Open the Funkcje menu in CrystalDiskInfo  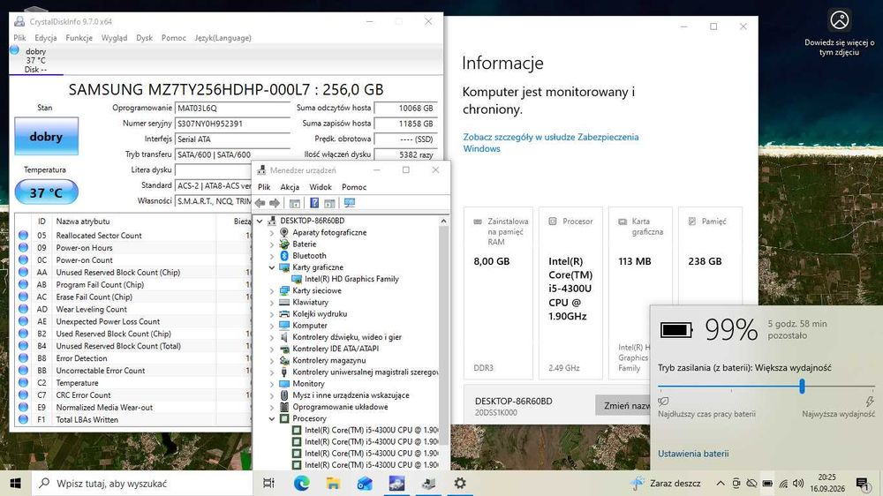pyautogui.click(x=79, y=38)
